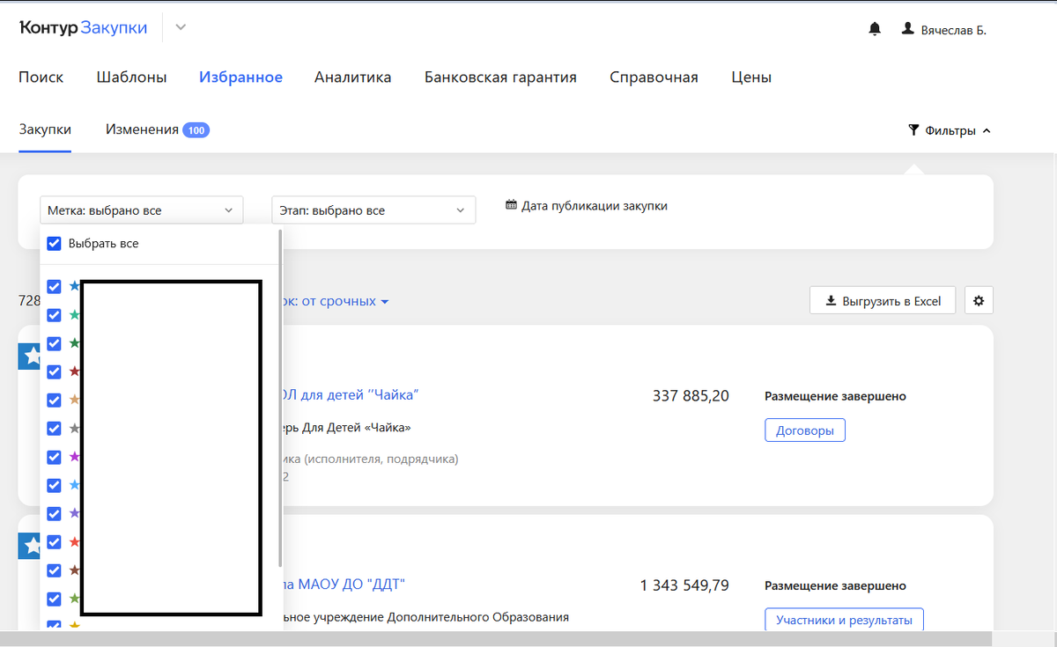Viewport: 1057px width, 647px height.
Task: Uncheck the bright red star label checkbox
Action: pyautogui.click(x=54, y=541)
